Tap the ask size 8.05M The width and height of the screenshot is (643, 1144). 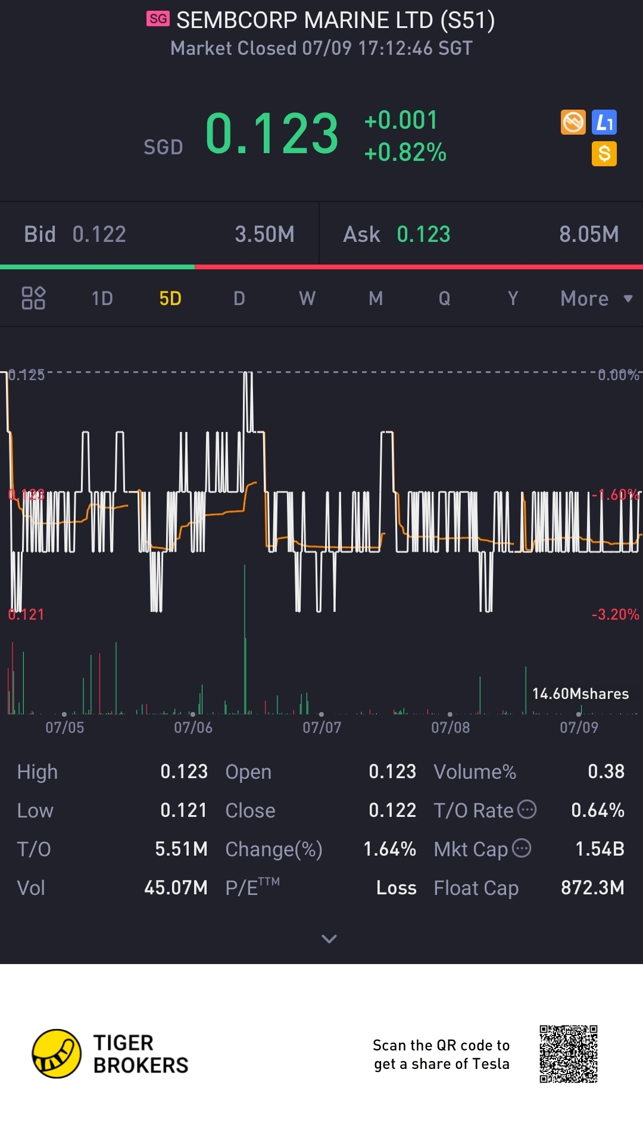tap(589, 234)
